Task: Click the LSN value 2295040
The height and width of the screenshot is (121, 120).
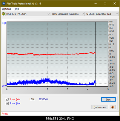Action: tap(43, 99)
